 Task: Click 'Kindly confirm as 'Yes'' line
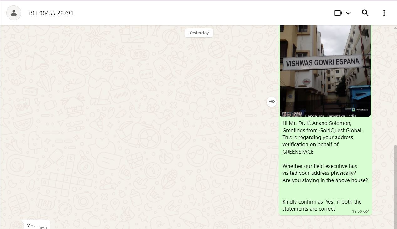pyautogui.click(x=322, y=202)
